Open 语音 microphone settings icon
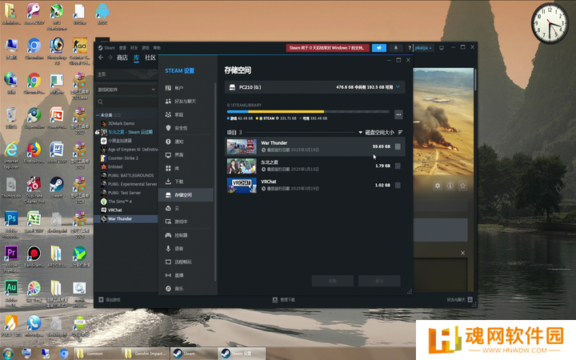 [168, 248]
